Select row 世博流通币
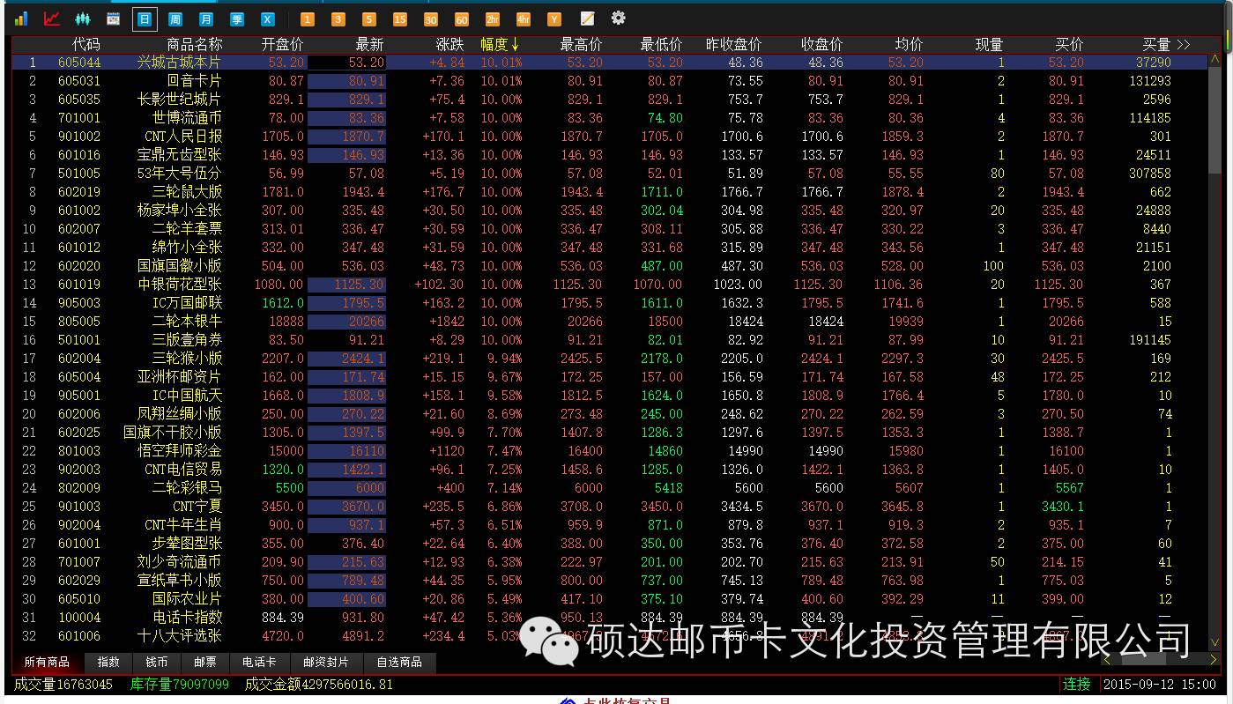Screen dimensions: 1233x704 point(609,118)
